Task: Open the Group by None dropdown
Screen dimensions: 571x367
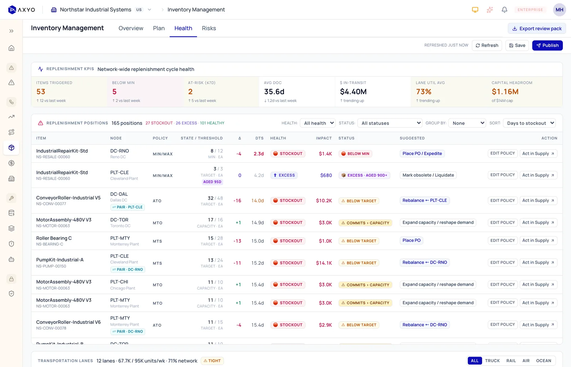Action: [x=467, y=123]
